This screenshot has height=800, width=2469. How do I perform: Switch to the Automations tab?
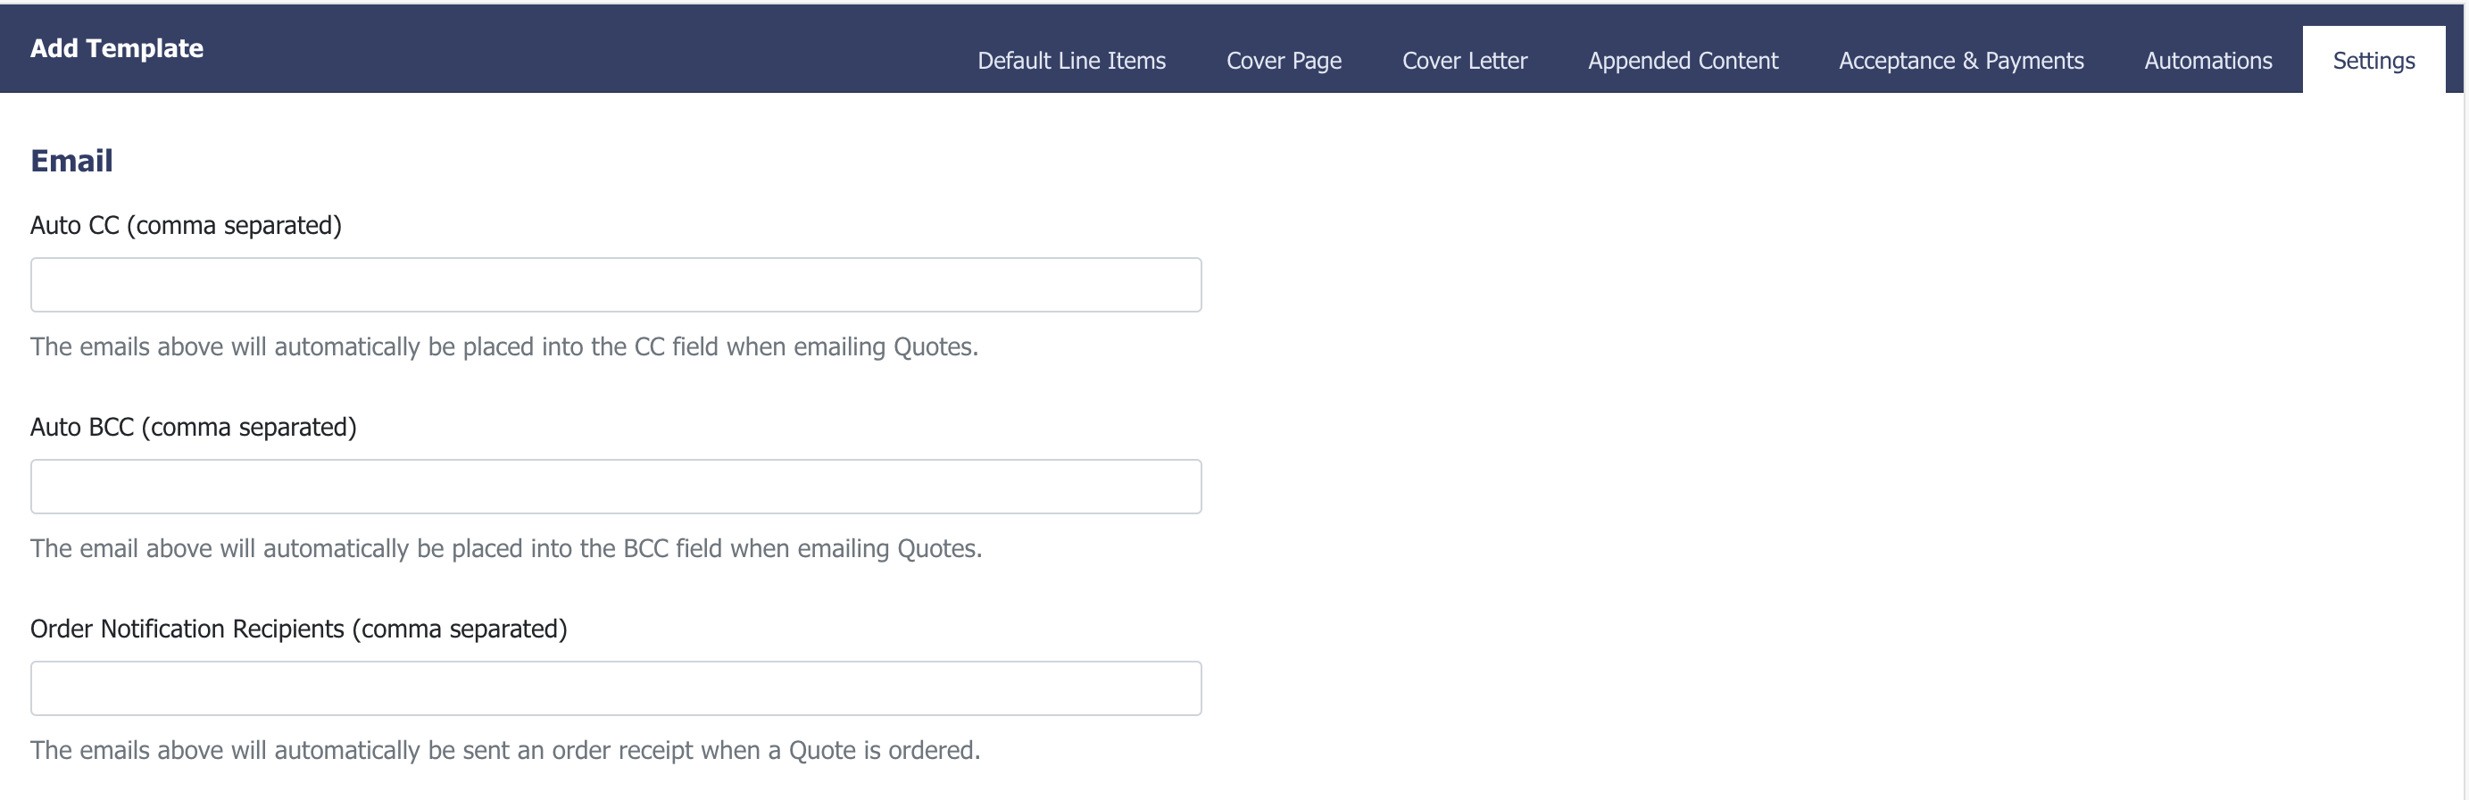(2207, 61)
